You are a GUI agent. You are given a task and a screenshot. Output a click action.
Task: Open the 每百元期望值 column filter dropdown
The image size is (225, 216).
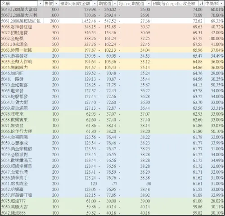148,4
